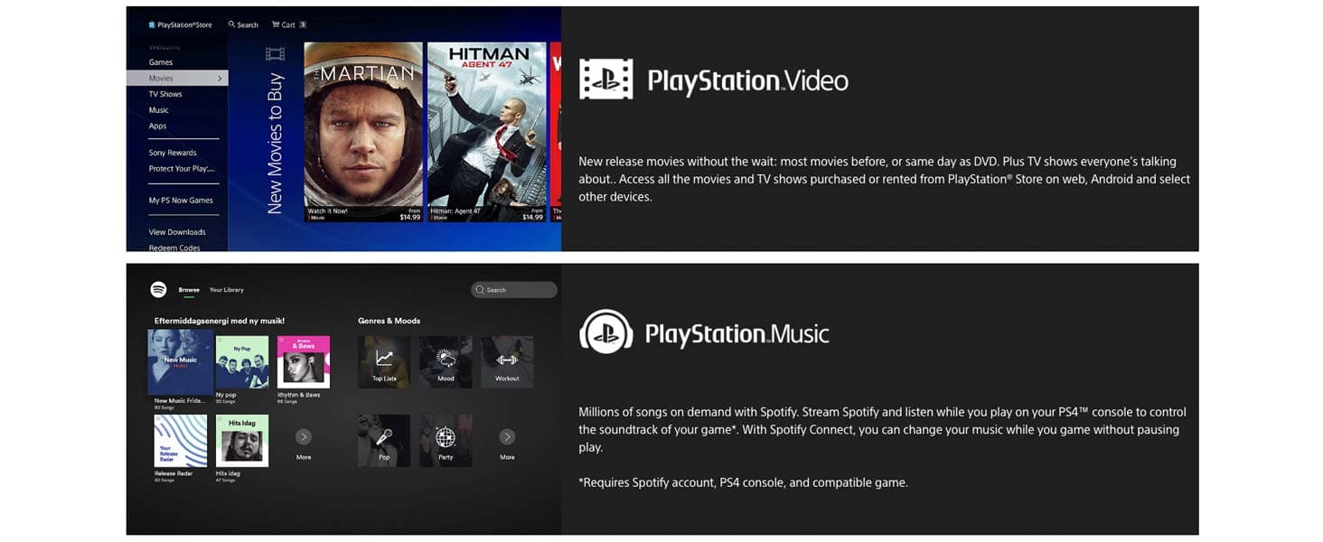The image size is (1323, 542).
Task: Click the Spotify logo icon
Action: tap(158, 289)
